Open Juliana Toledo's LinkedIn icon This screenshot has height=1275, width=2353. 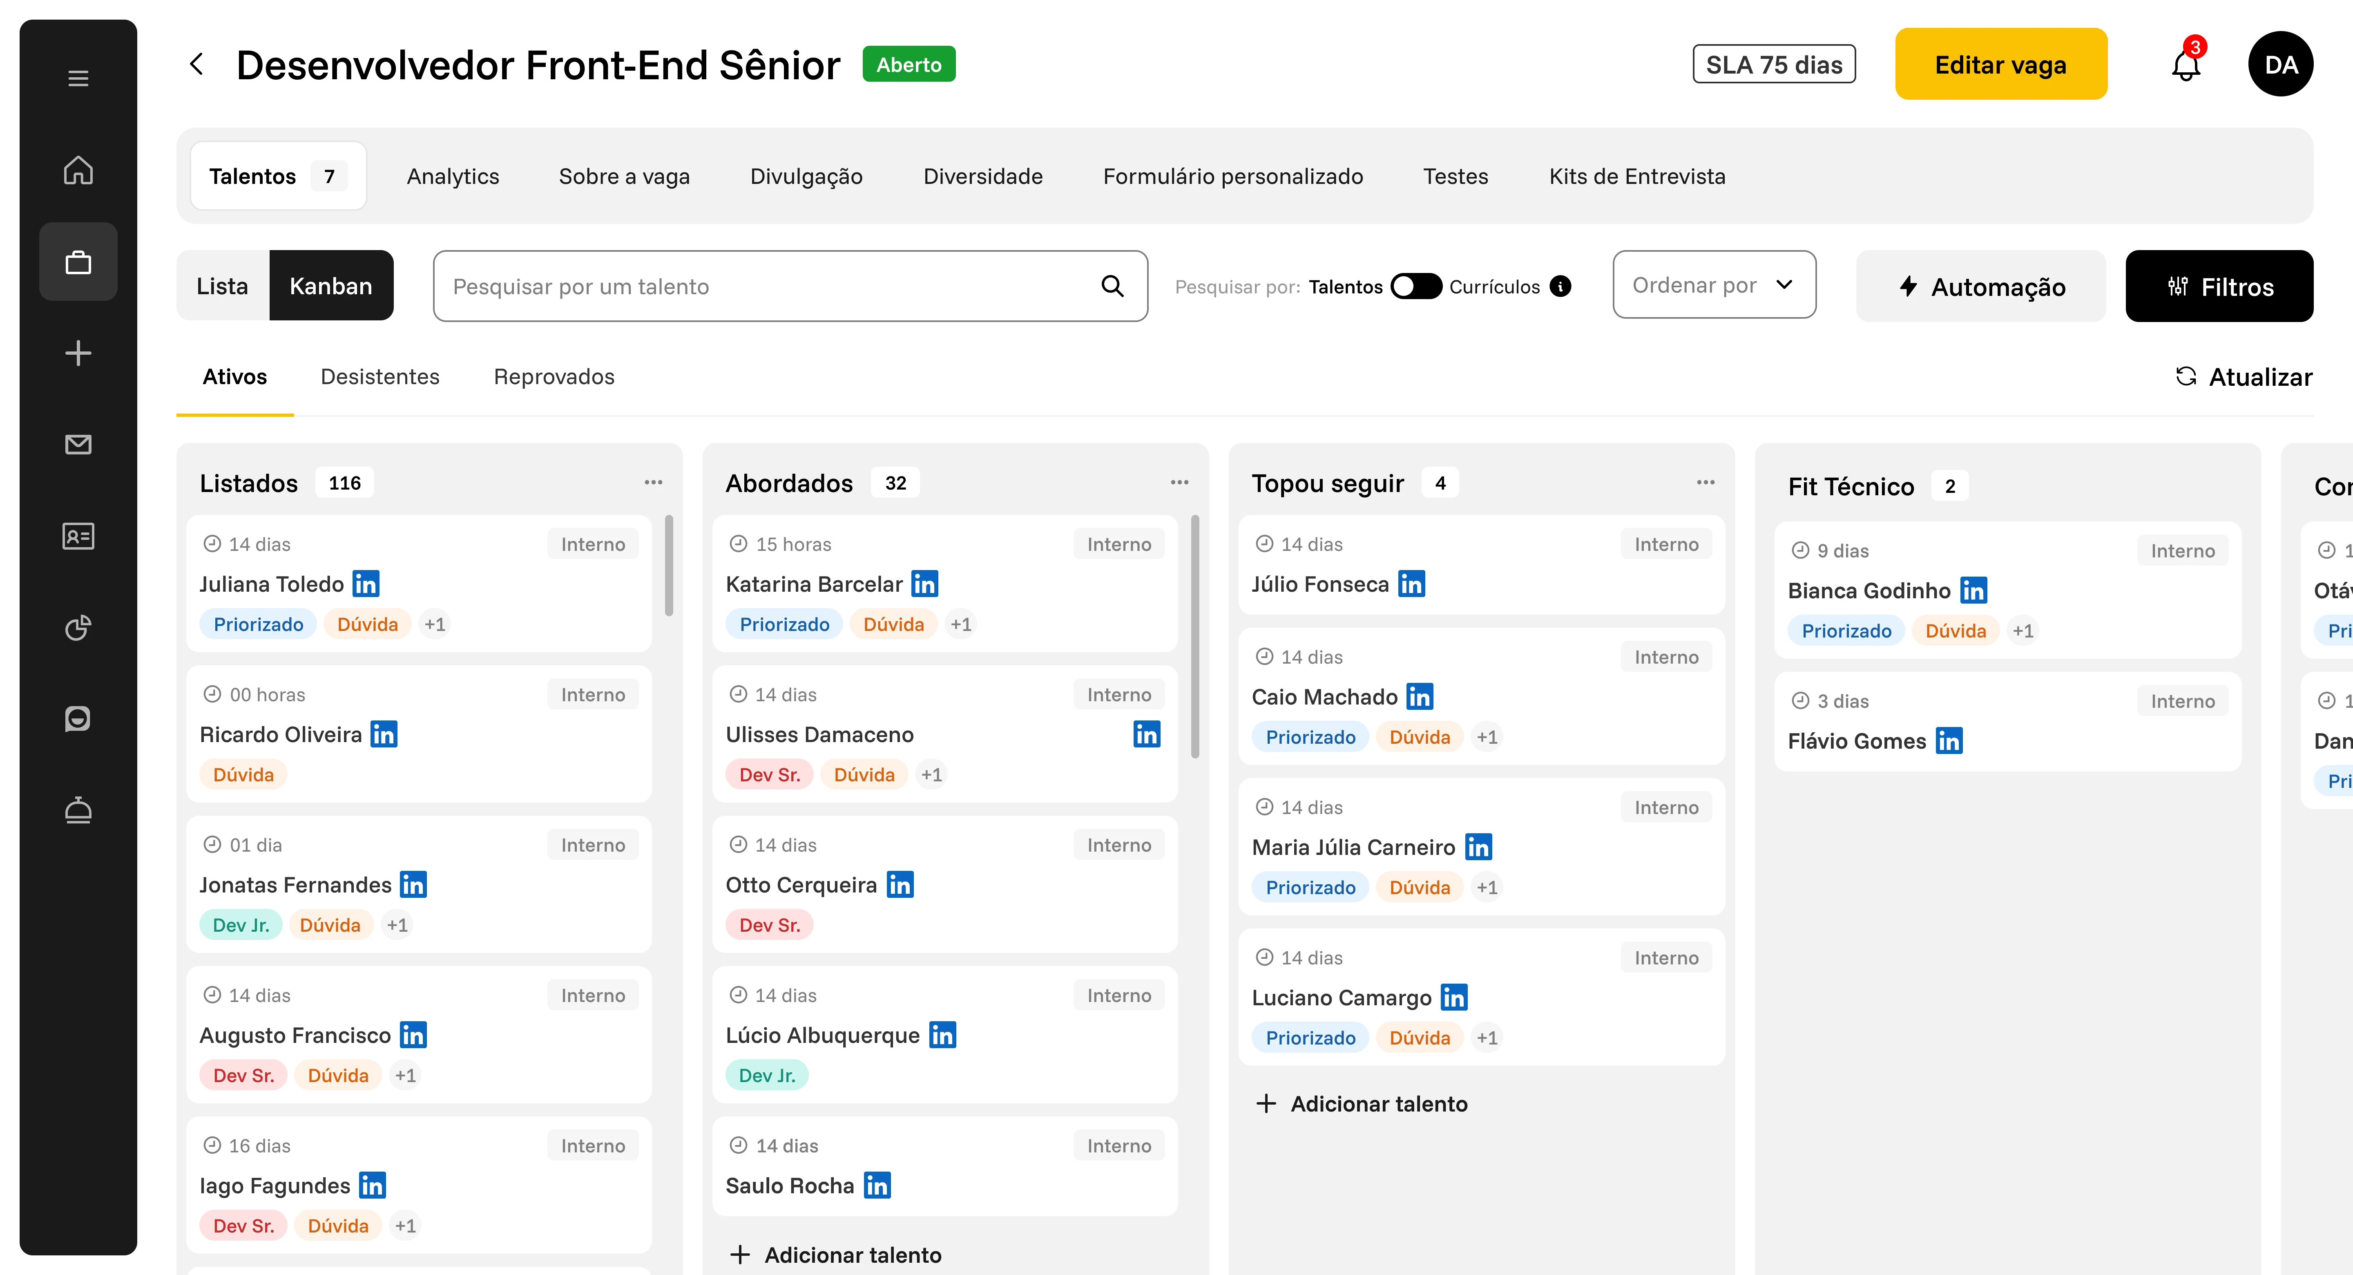pos(366,584)
